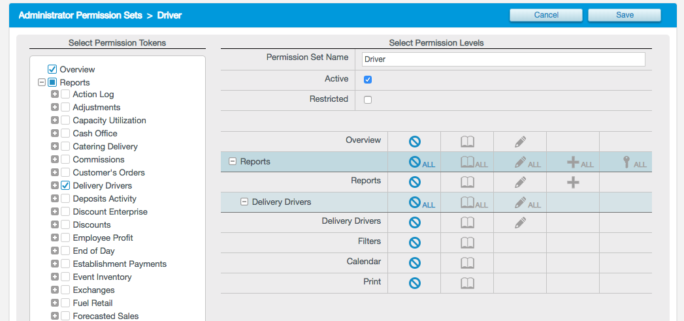
Task: Choose pencil edit icon for Delivery Drivers row
Action: click(520, 222)
